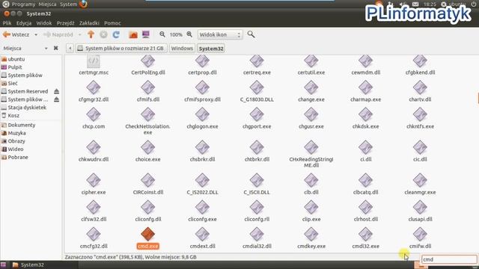The image size is (479, 269).
Task: Open Muzyka in the sidebar
Action: [x=16, y=133]
